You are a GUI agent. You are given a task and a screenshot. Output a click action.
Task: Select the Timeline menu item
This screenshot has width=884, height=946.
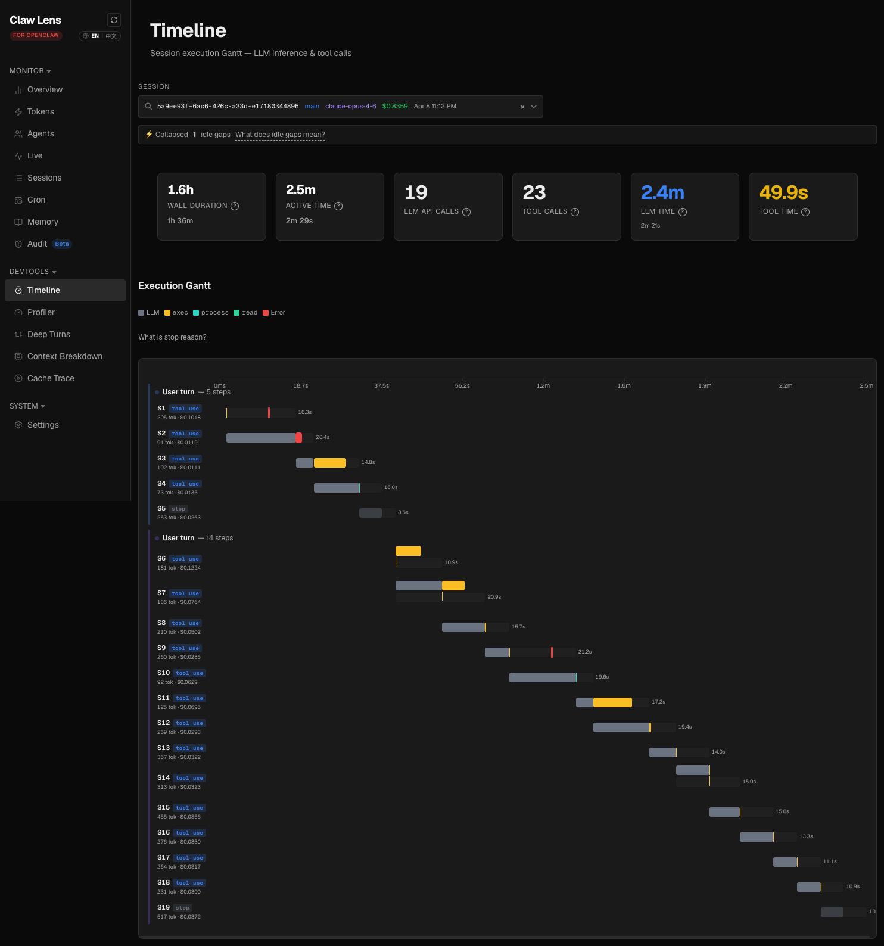click(65, 290)
